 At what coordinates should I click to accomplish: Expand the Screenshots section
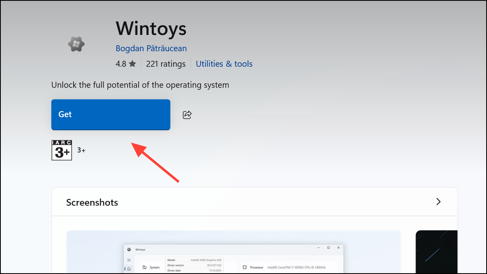[x=438, y=202]
